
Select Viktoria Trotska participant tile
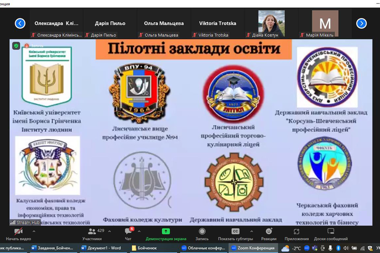coord(217,24)
